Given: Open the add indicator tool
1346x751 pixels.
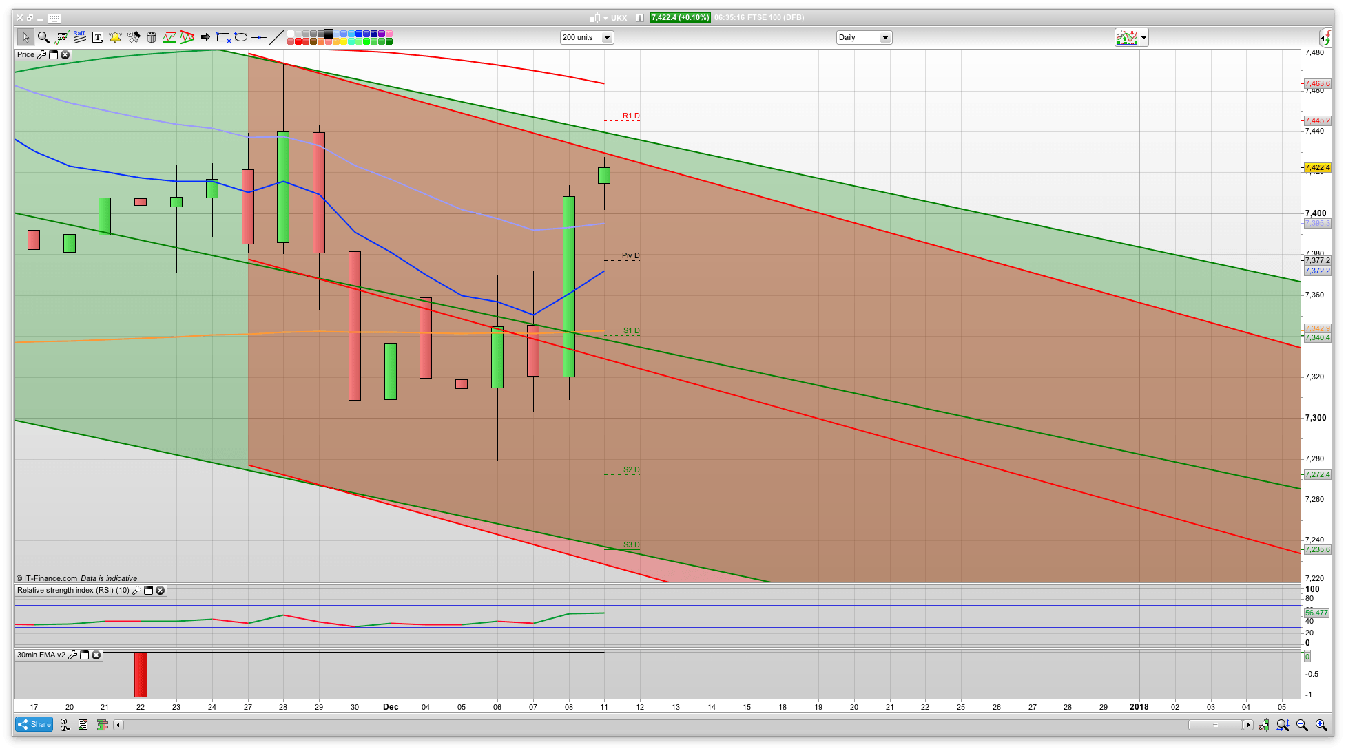Looking at the screenshot, I should pyautogui.click(x=62, y=37).
